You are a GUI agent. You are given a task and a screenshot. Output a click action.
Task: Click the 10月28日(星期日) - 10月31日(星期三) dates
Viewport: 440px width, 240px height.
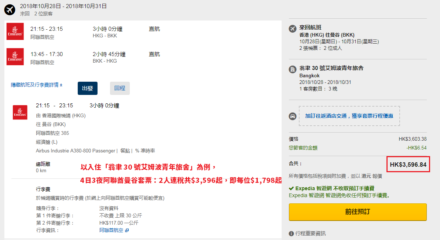coord(339,41)
